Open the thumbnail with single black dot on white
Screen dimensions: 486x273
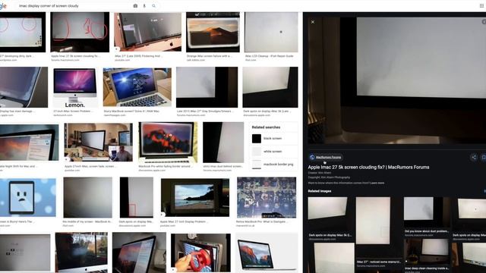[271, 32]
